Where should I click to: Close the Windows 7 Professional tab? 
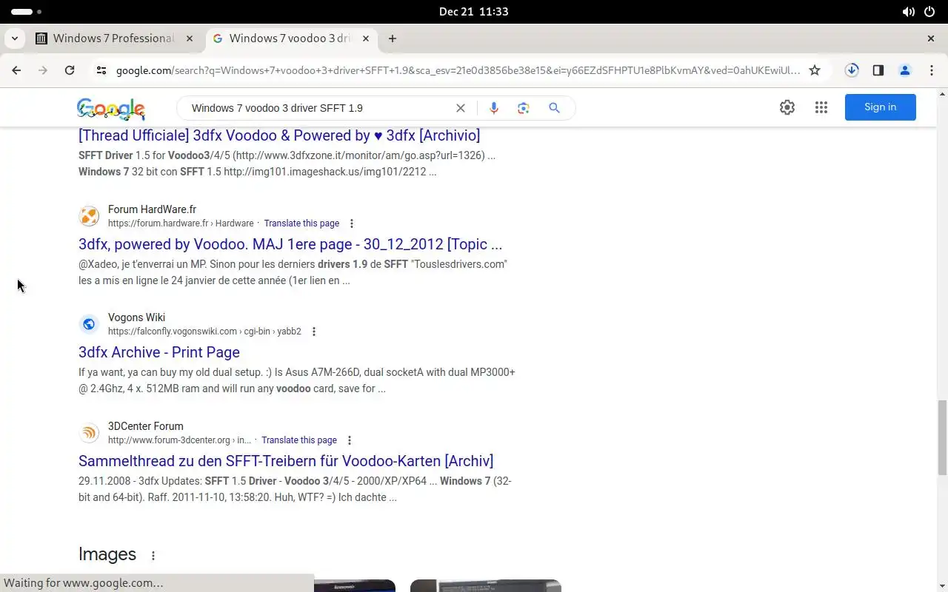190,38
